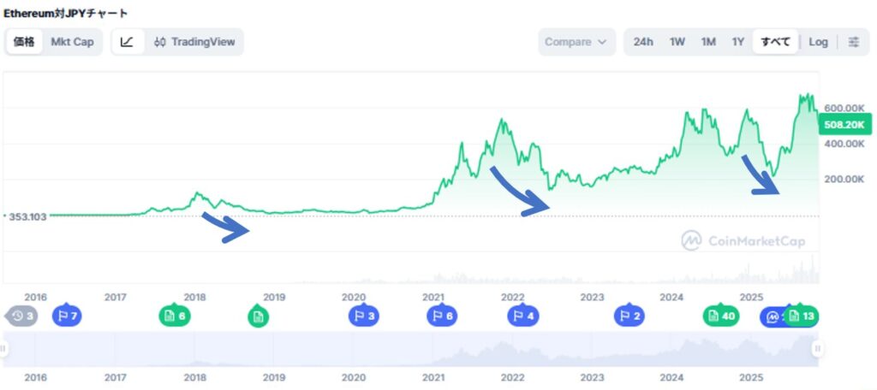Click the grey history marker with 3

pyautogui.click(x=22, y=316)
